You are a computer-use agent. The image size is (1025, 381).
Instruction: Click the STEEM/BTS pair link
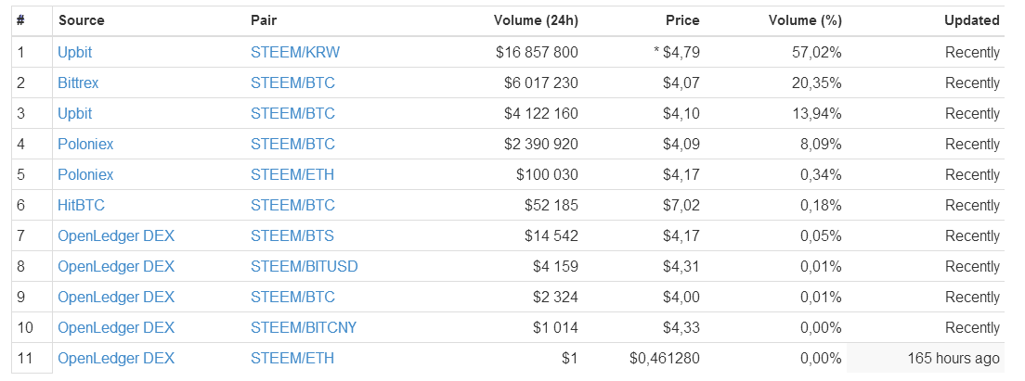pyautogui.click(x=292, y=235)
